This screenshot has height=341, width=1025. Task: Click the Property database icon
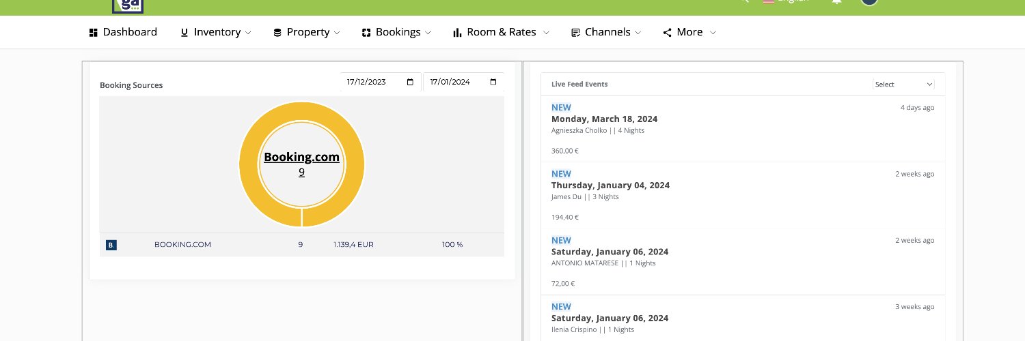tap(277, 32)
